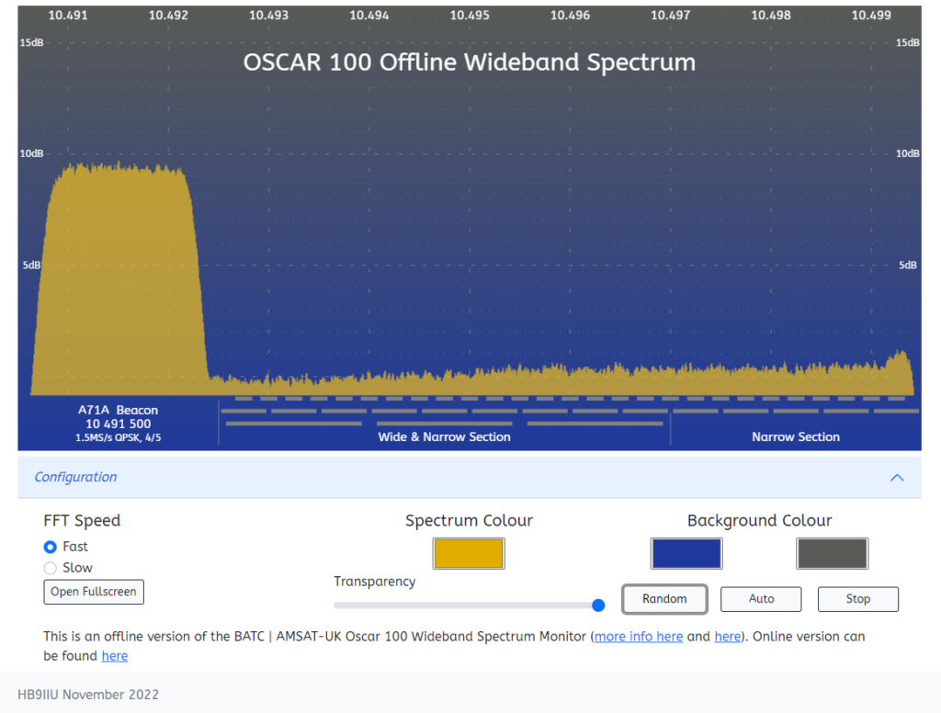Click the Open Fullscreen button
This screenshot has width=941, height=713.
(94, 592)
